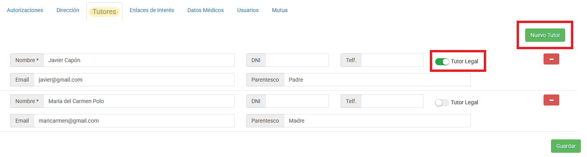
Task: Edit the email field containing maricarmen@gmail.com
Action: [x=134, y=121]
